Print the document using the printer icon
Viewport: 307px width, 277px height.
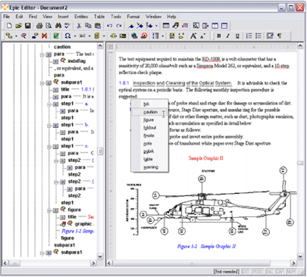[39, 26]
